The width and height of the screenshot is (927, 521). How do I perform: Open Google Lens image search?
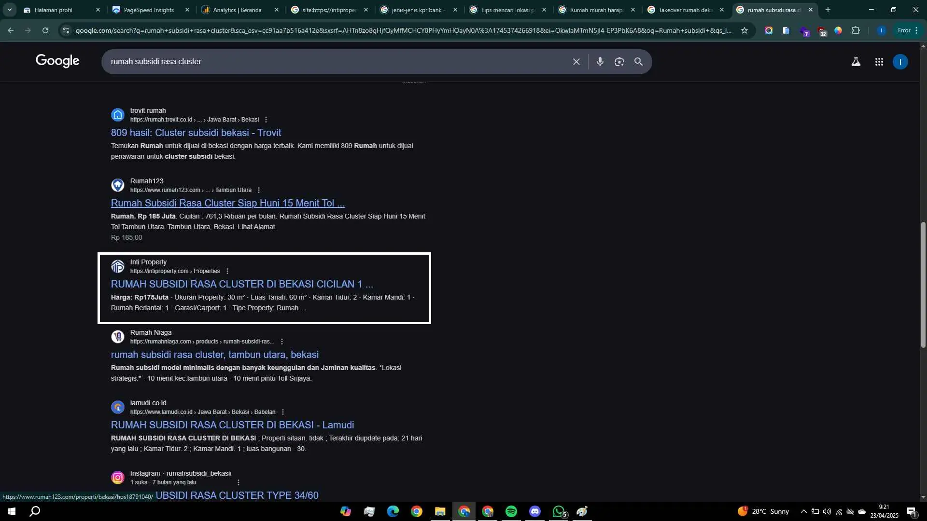point(619,62)
